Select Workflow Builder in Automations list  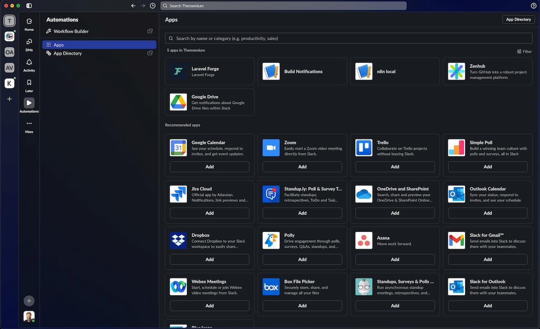99,31
